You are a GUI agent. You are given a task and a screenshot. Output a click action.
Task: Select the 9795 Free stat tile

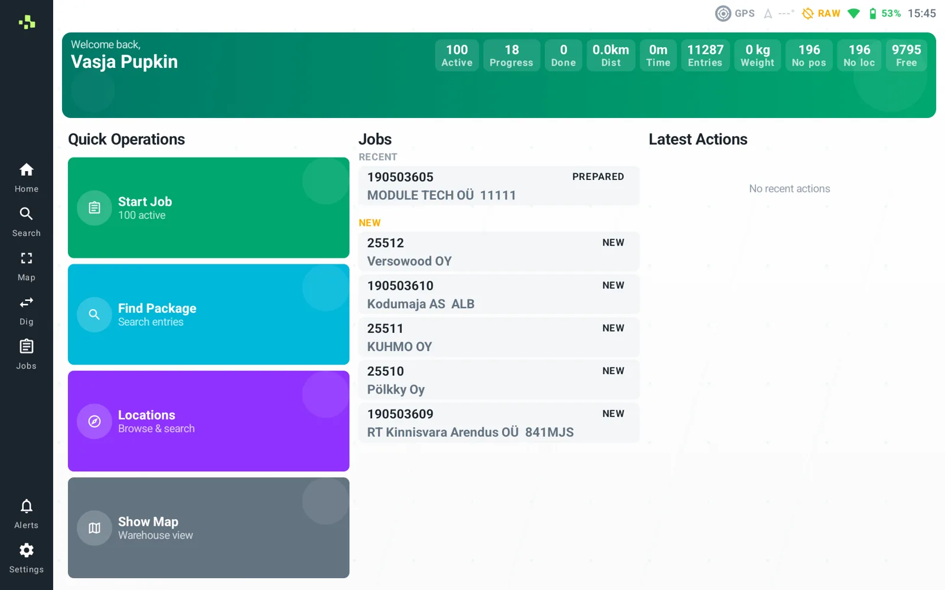tap(906, 55)
